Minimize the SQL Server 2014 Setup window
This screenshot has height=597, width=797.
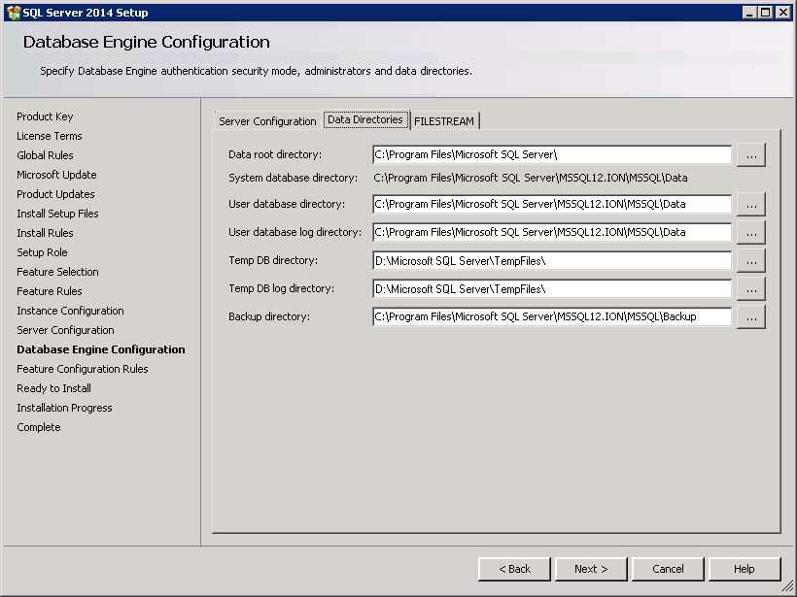tap(748, 13)
